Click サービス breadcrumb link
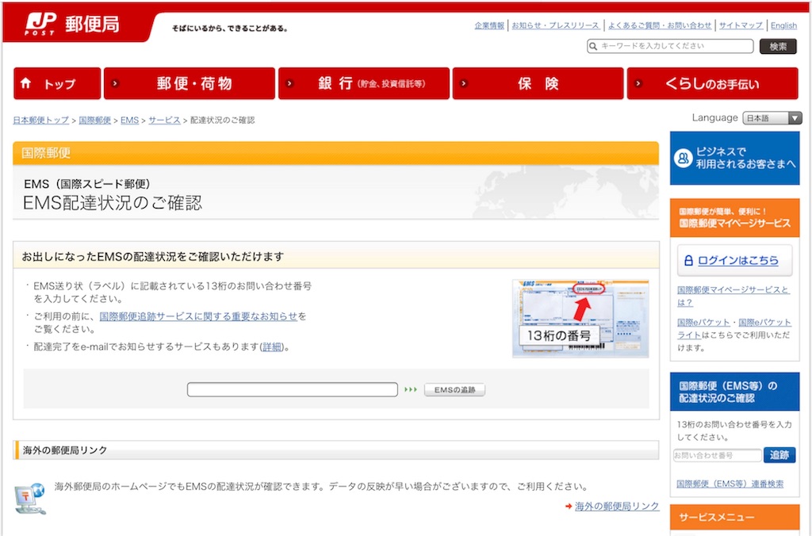This screenshot has height=536, width=812. click(x=164, y=121)
